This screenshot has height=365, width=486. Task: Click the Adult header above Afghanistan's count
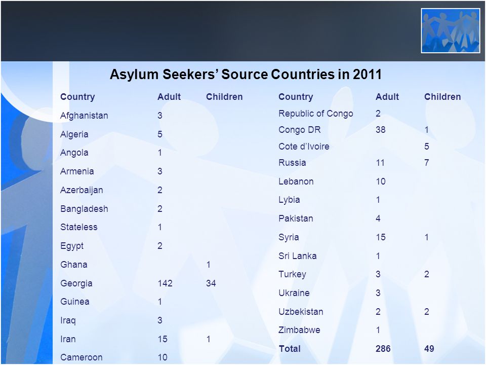[x=169, y=97]
